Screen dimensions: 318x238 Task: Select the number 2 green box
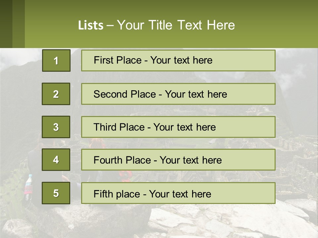(x=56, y=94)
